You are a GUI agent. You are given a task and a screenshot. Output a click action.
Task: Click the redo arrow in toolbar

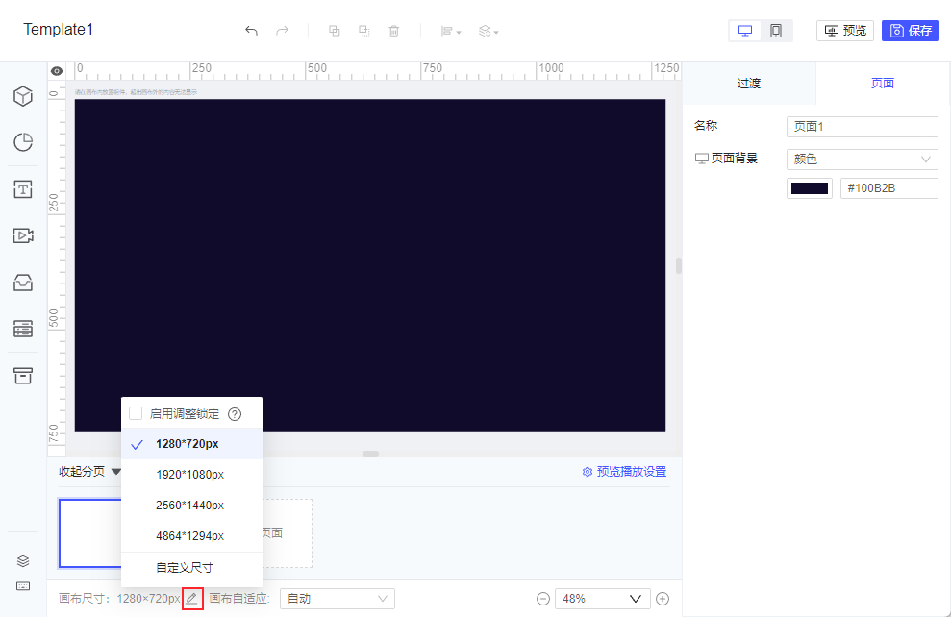[282, 31]
